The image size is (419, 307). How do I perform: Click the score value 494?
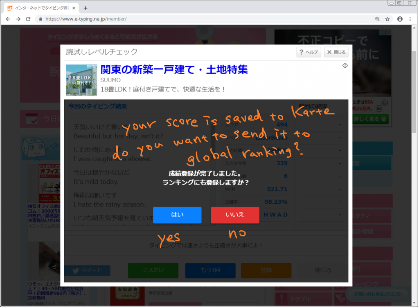[282, 125]
